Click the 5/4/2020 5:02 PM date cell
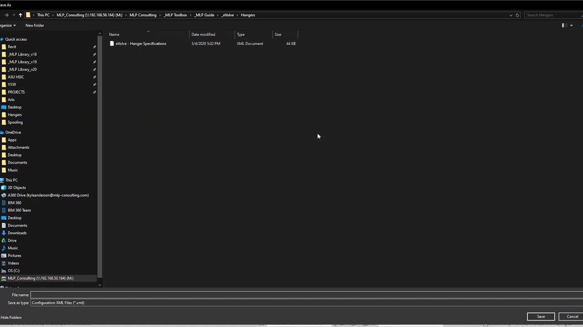The width and height of the screenshot is (583, 327). (x=206, y=44)
